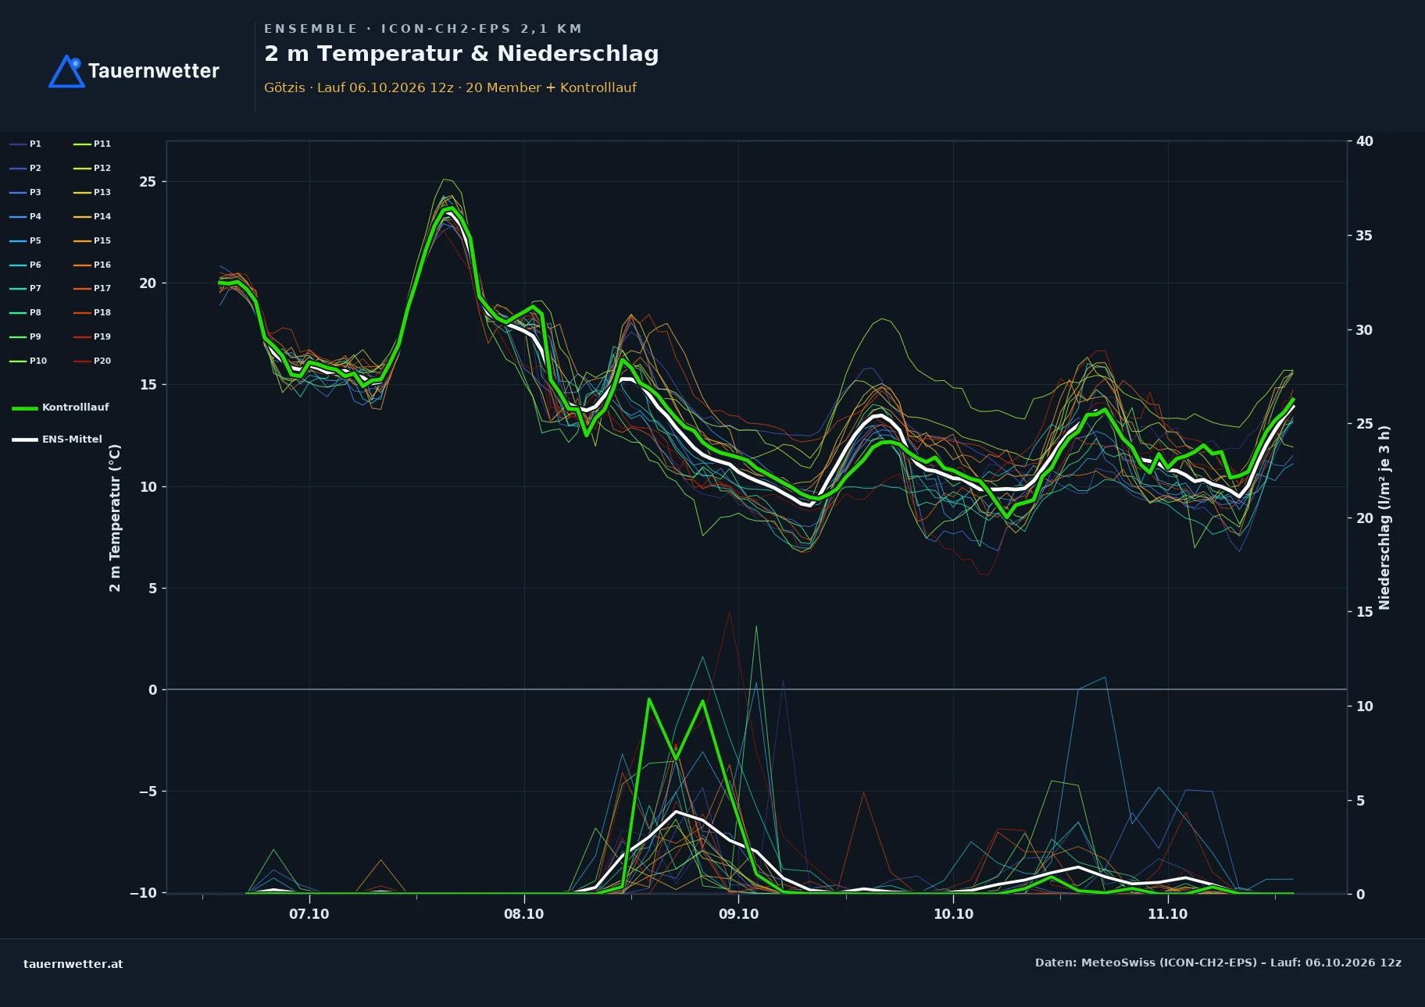Select legend entry P11

coord(92,144)
